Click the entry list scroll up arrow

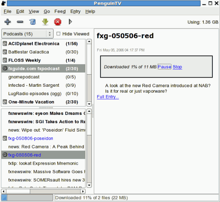point(89,111)
